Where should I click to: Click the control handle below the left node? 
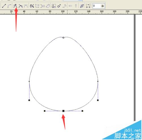pos(29,100)
